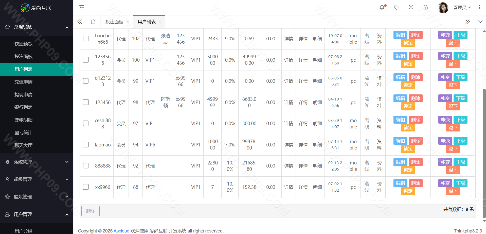Open the tag label icon in header
The width and height of the screenshot is (486, 234).
click(x=397, y=7)
